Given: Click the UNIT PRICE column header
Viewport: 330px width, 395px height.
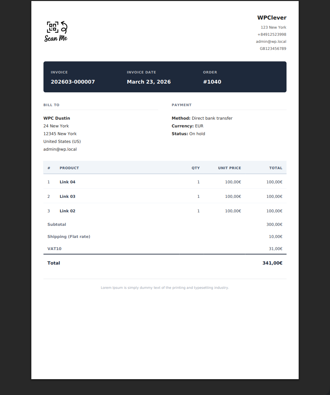Looking at the screenshot, I should point(229,168).
